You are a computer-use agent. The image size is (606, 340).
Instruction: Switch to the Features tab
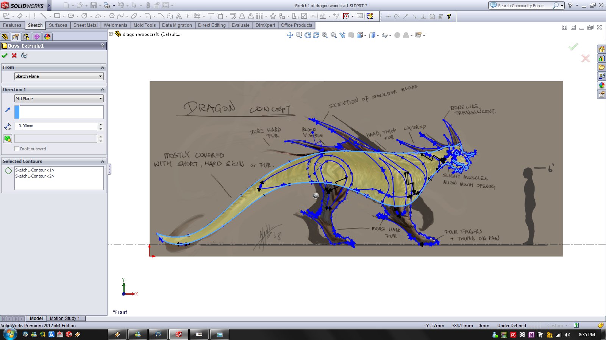tap(12, 25)
